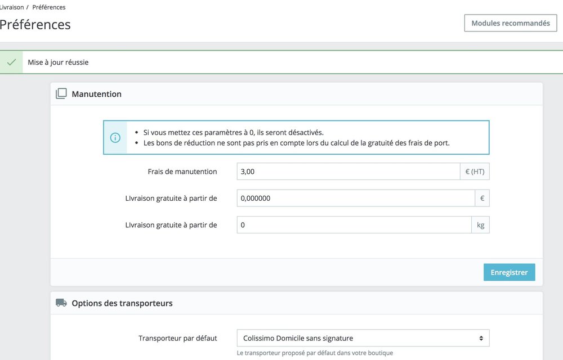Viewport: 563px width, 360px height.
Task: Click the Transporteur par défaut label
Action: 178,338
